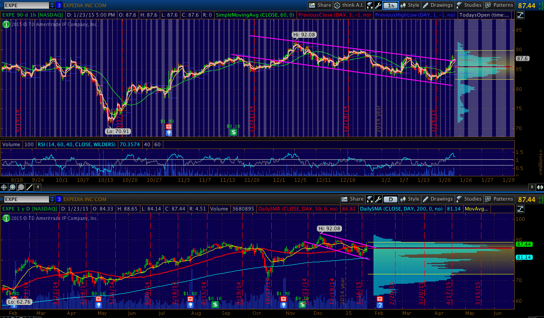The image size is (544, 318).
Task: Click the earnings phone icon near $1.93
Action: pos(168,127)
